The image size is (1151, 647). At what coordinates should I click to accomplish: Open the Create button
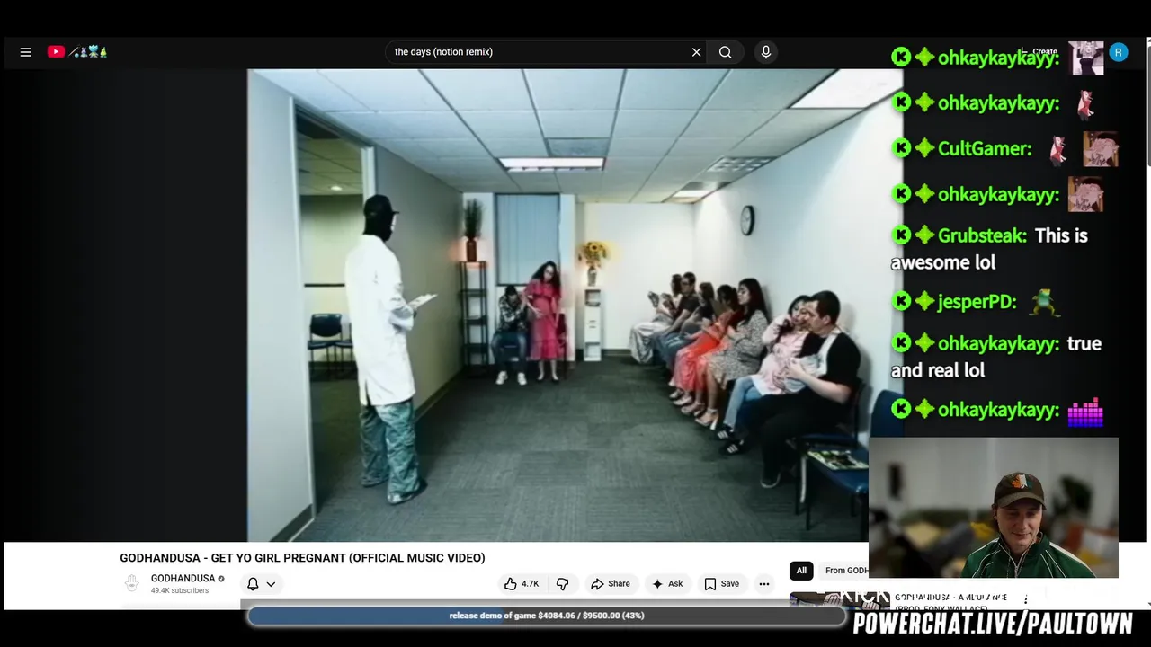tap(1038, 52)
